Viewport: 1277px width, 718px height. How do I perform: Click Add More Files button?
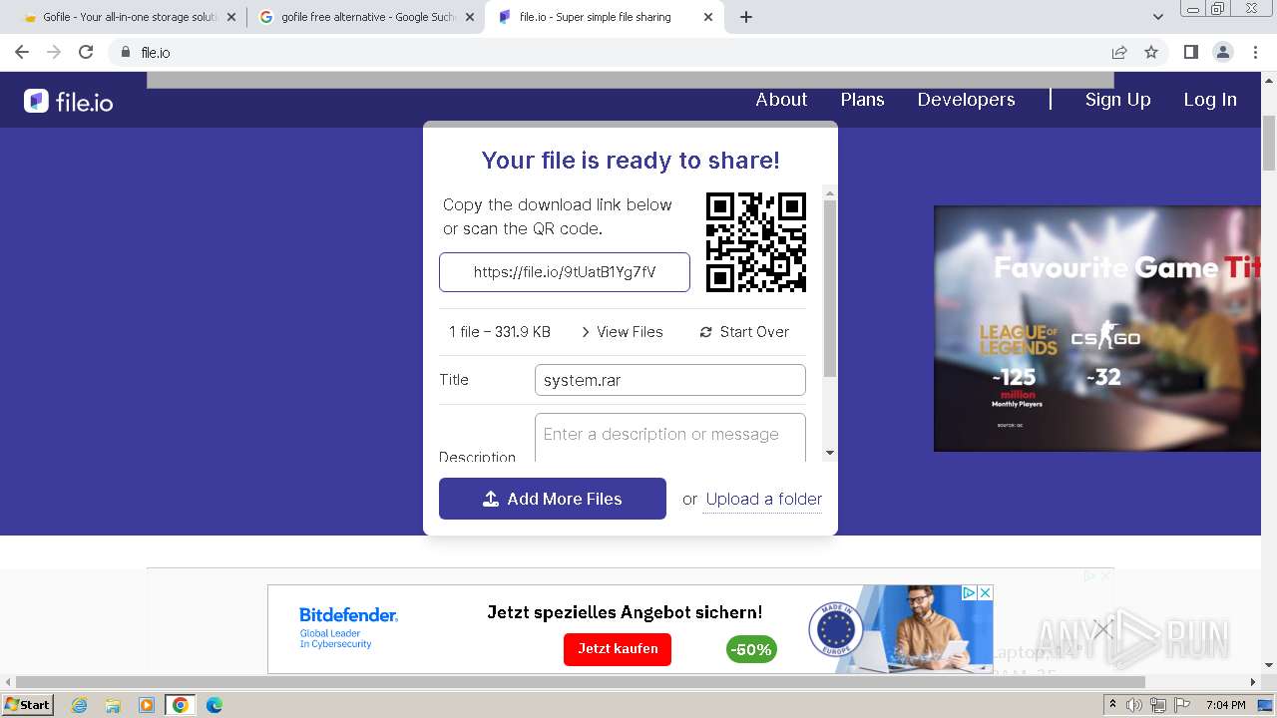click(553, 499)
